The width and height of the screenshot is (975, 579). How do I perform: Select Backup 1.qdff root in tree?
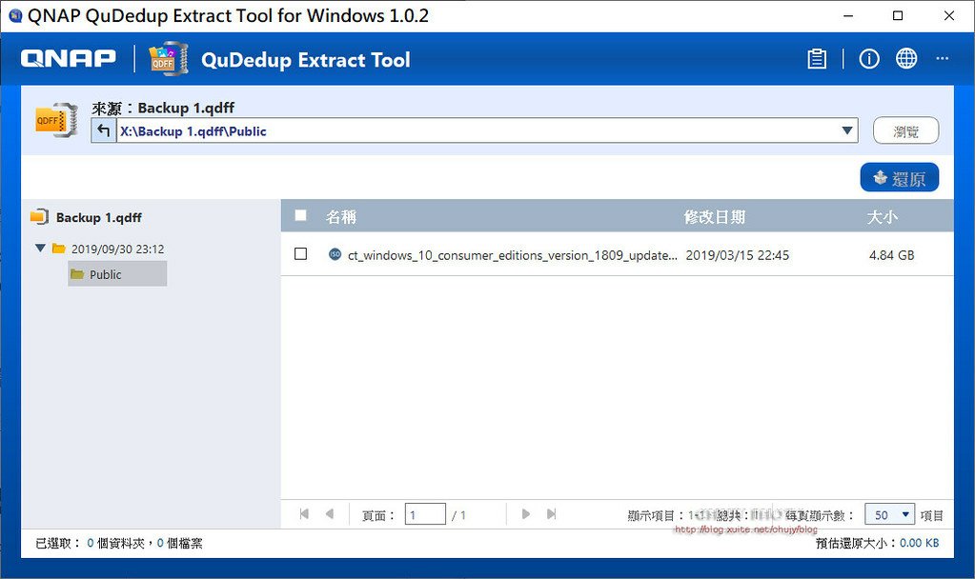point(99,217)
